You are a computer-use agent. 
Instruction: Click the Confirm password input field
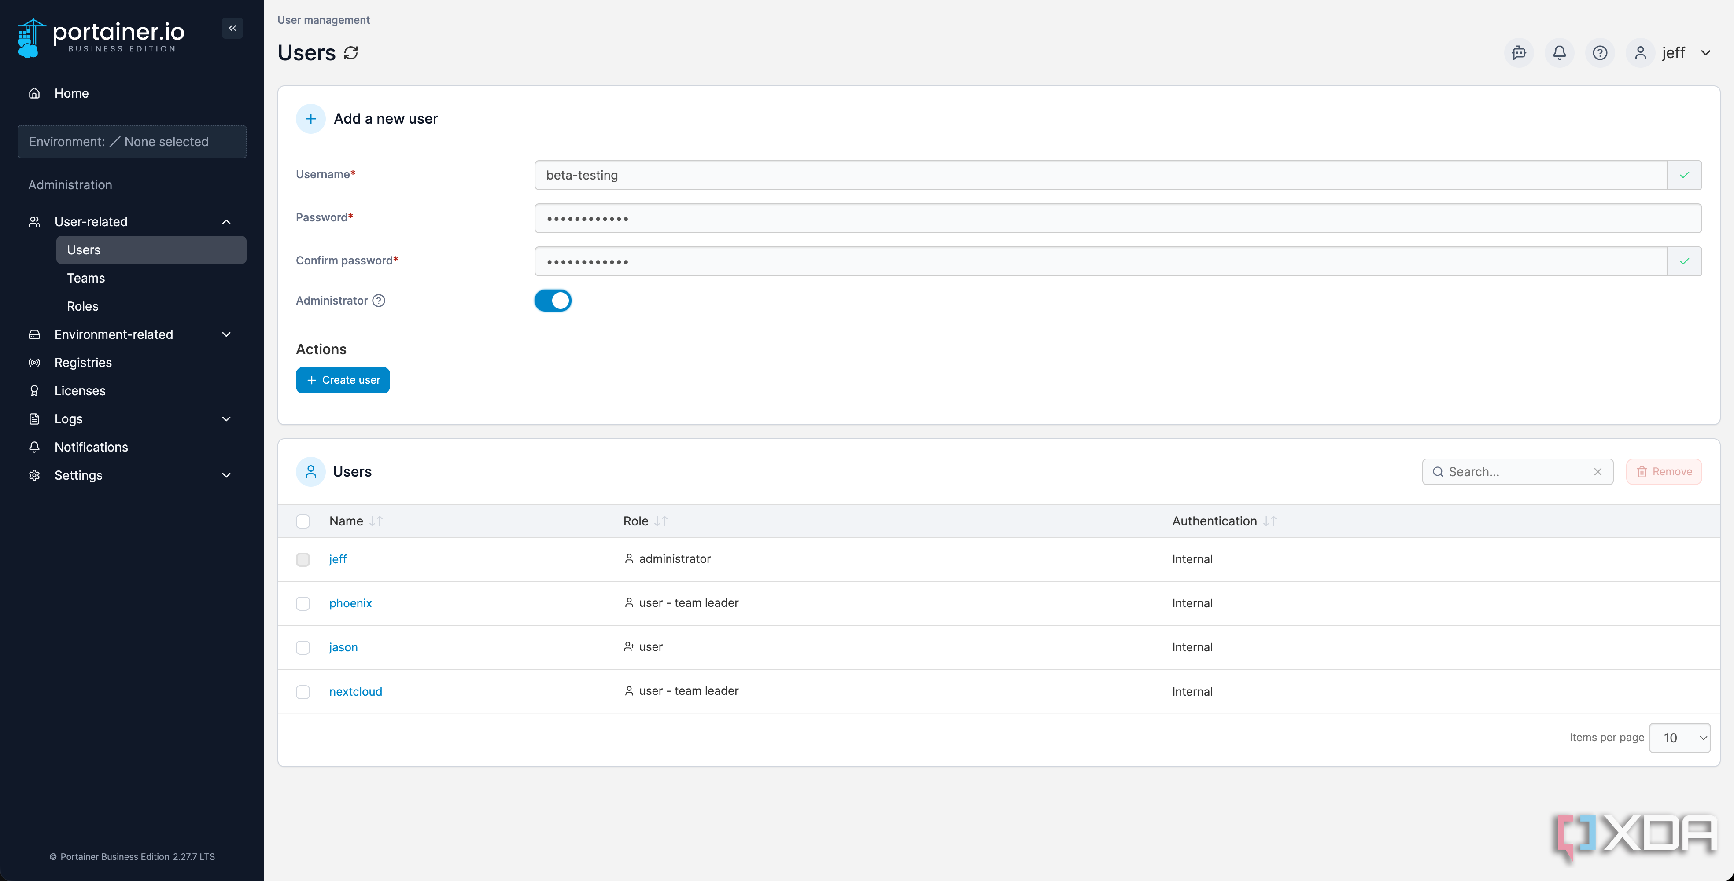point(1100,261)
